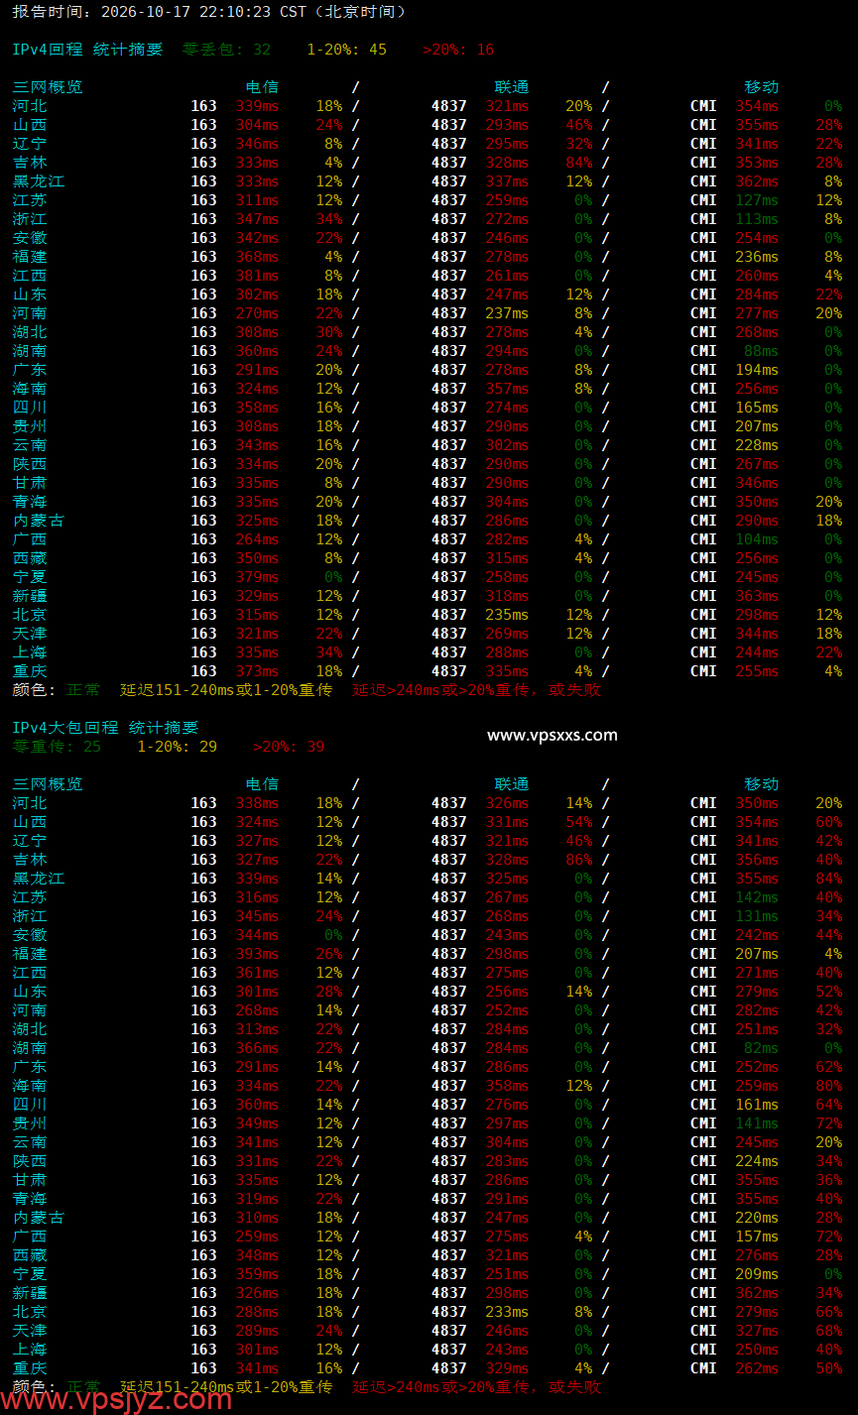Click 363ms 移动 latency for 新疆 in 回程 table
The width and height of the screenshot is (858, 1415).
click(757, 596)
